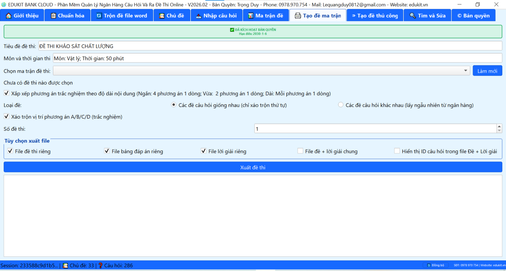Screen dimensions: 506x271
Task: Click the chart icon on Ma trận đề tab
Action: (251, 16)
